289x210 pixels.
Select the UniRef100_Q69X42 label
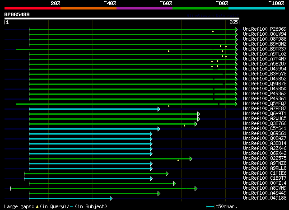[265, 154]
